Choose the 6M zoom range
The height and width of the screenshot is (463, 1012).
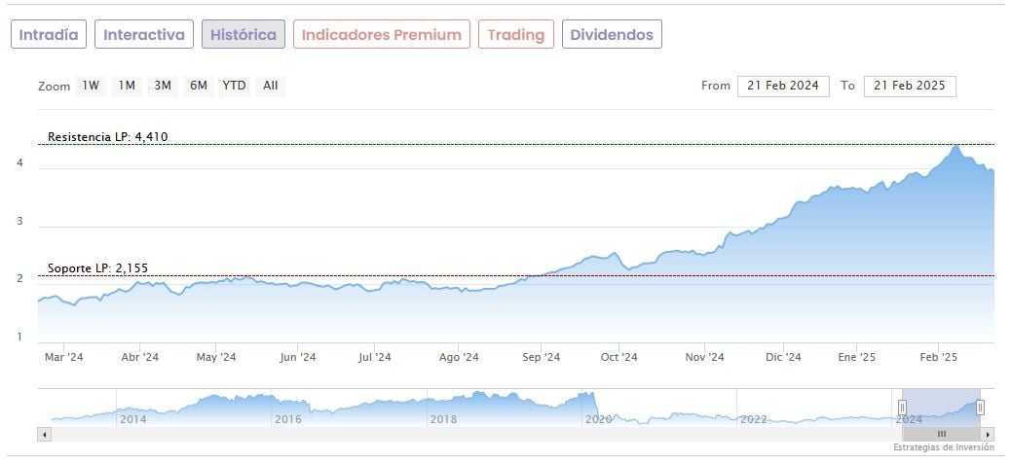[x=199, y=86]
